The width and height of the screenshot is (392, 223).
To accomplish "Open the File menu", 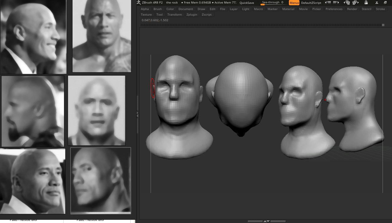I will click(x=223, y=9).
